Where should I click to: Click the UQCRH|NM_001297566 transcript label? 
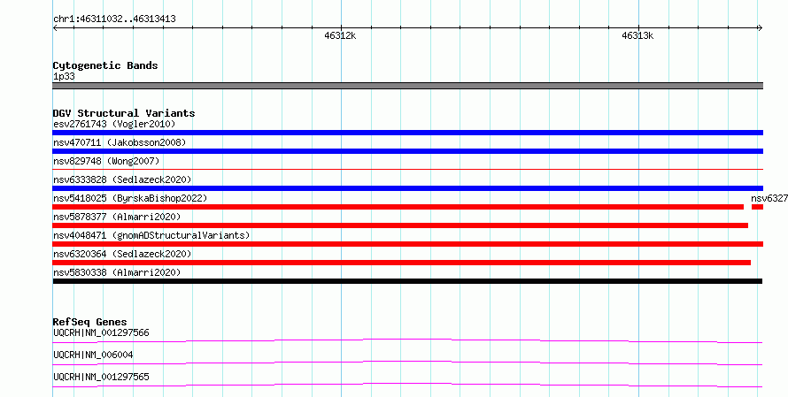(101, 332)
